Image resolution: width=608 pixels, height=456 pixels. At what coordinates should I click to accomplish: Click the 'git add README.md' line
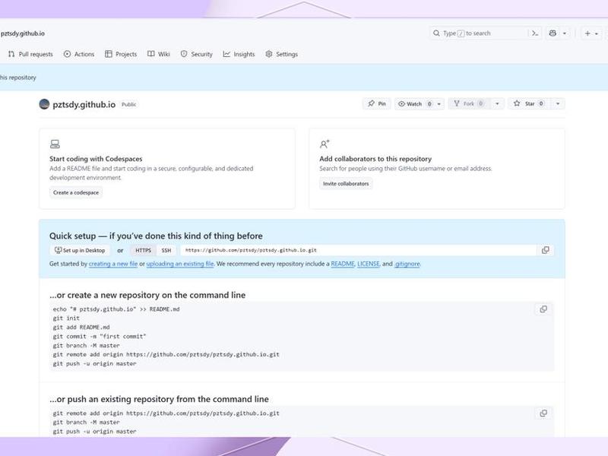tap(81, 328)
